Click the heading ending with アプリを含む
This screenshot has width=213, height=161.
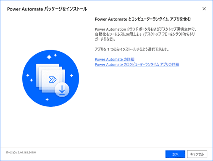[143, 19]
